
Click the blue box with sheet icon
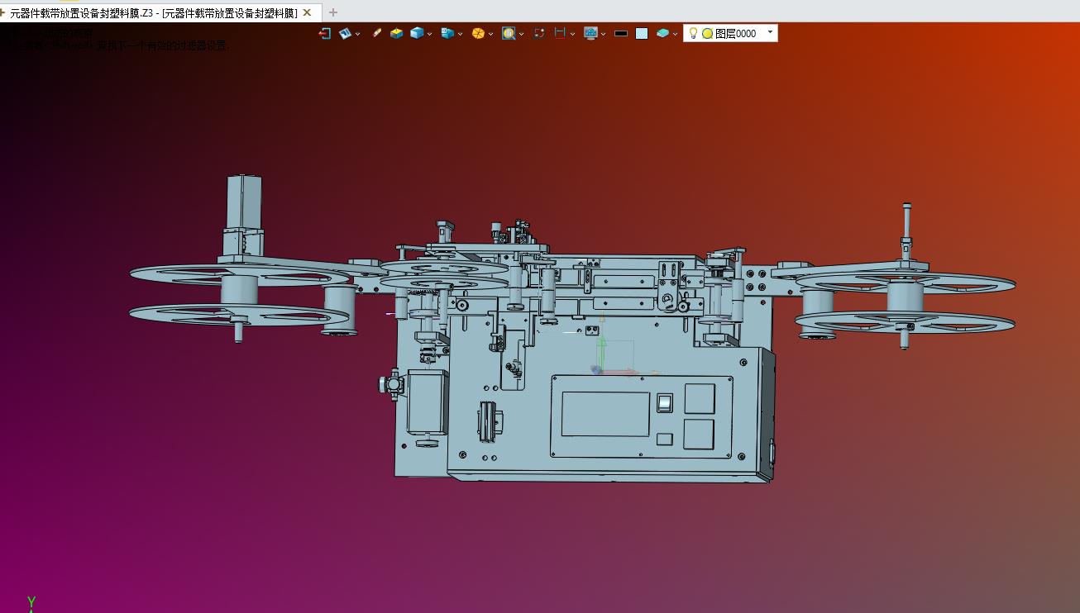pyautogui.click(x=447, y=33)
